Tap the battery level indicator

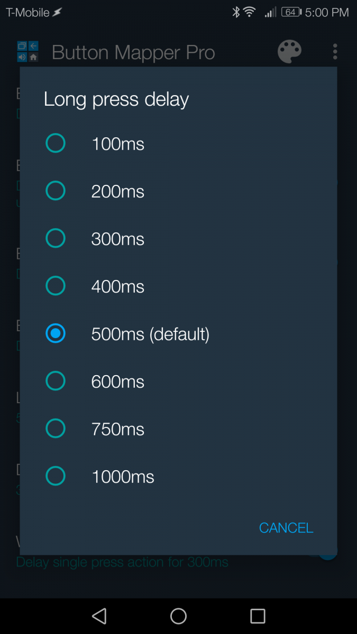pyautogui.click(x=291, y=12)
